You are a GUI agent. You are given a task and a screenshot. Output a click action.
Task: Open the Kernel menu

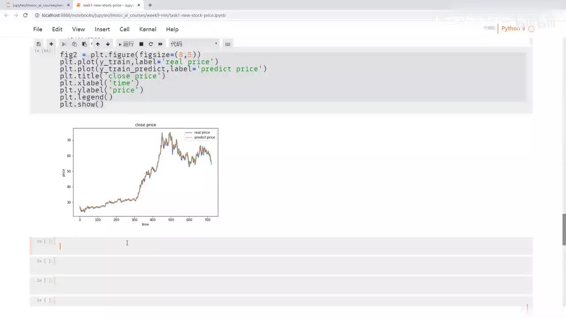point(148,29)
